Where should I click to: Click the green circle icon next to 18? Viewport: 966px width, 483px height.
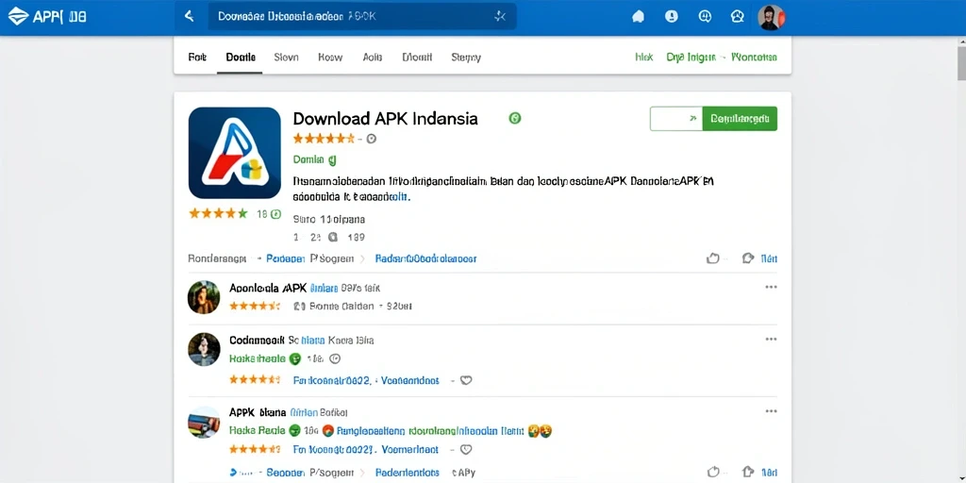tap(276, 214)
